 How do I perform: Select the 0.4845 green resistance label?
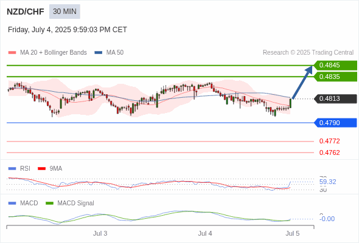coord(335,66)
